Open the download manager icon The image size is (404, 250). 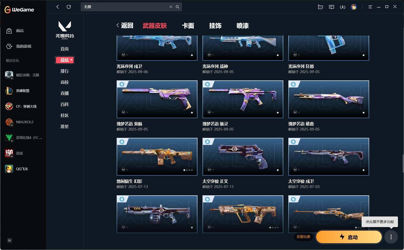coord(343,7)
